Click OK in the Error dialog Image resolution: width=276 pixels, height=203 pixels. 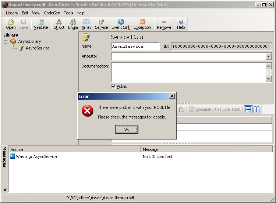click(x=127, y=129)
